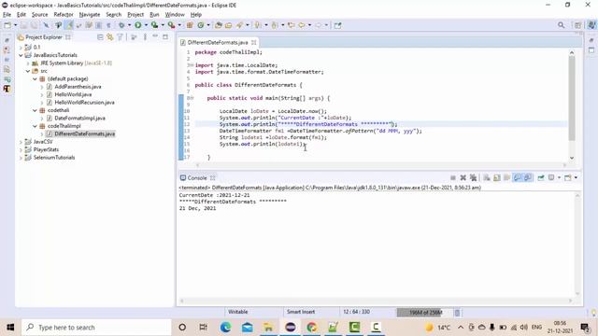Image resolution: width=598 pixels, height=336 pixels.
Task: Open the Run button dropdown arrow
Action: click(146, 25)
